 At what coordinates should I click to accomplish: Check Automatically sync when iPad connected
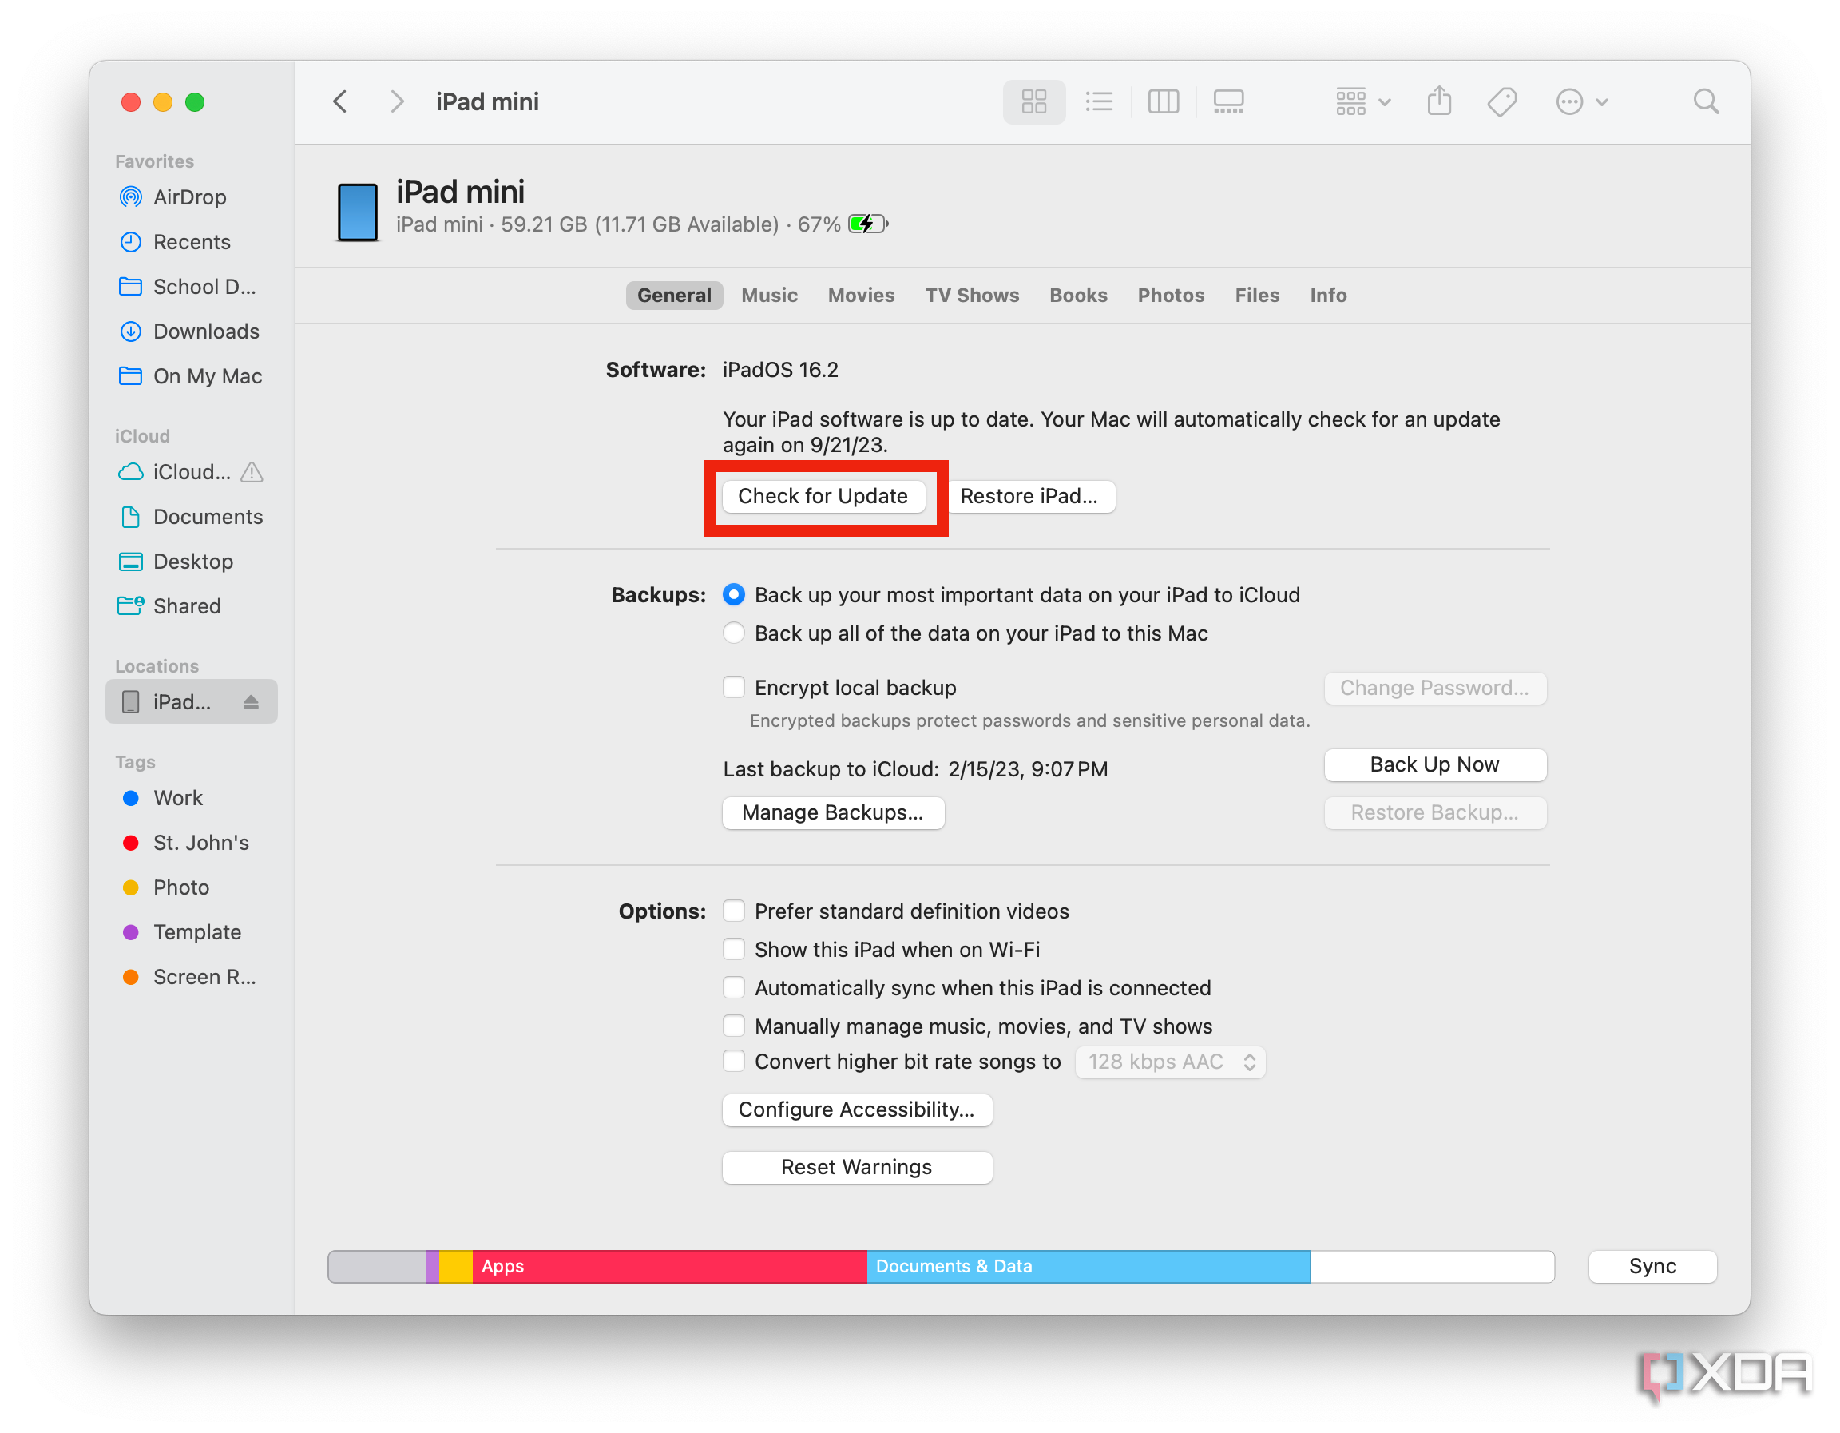click(x=734, y=987)
